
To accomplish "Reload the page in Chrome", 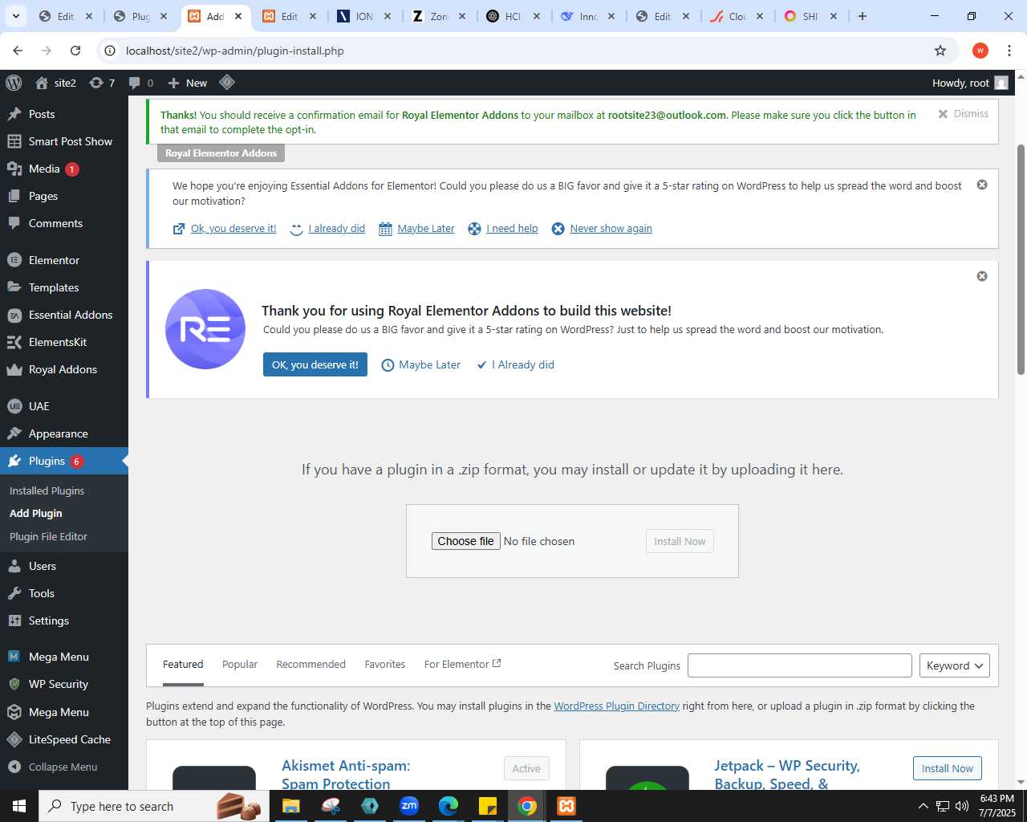I will pyautogui.click(x=75, y=51).
